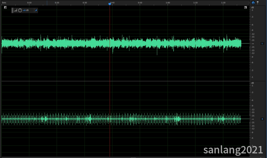
Task: Toggle the right channel R button
Action: coord(262,119)
